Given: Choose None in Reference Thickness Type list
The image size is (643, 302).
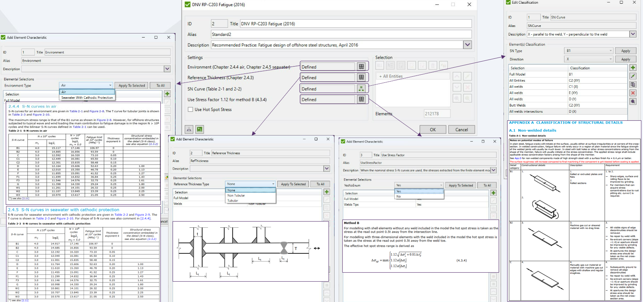Looking at the screenshot, I should click(x=251, y=190).
